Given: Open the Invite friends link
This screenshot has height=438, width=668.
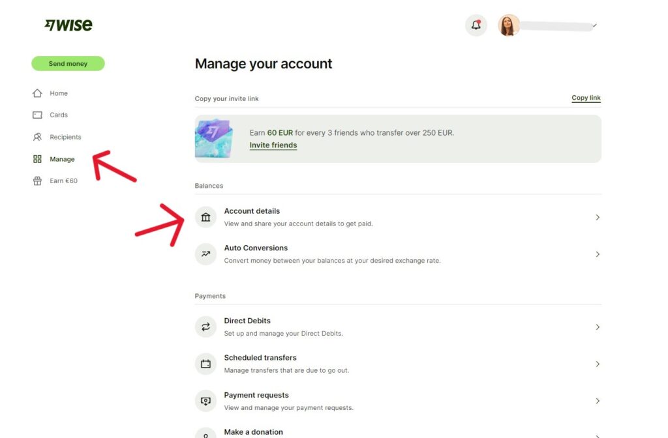Looking at the screenshot, I should click(273, 145).
